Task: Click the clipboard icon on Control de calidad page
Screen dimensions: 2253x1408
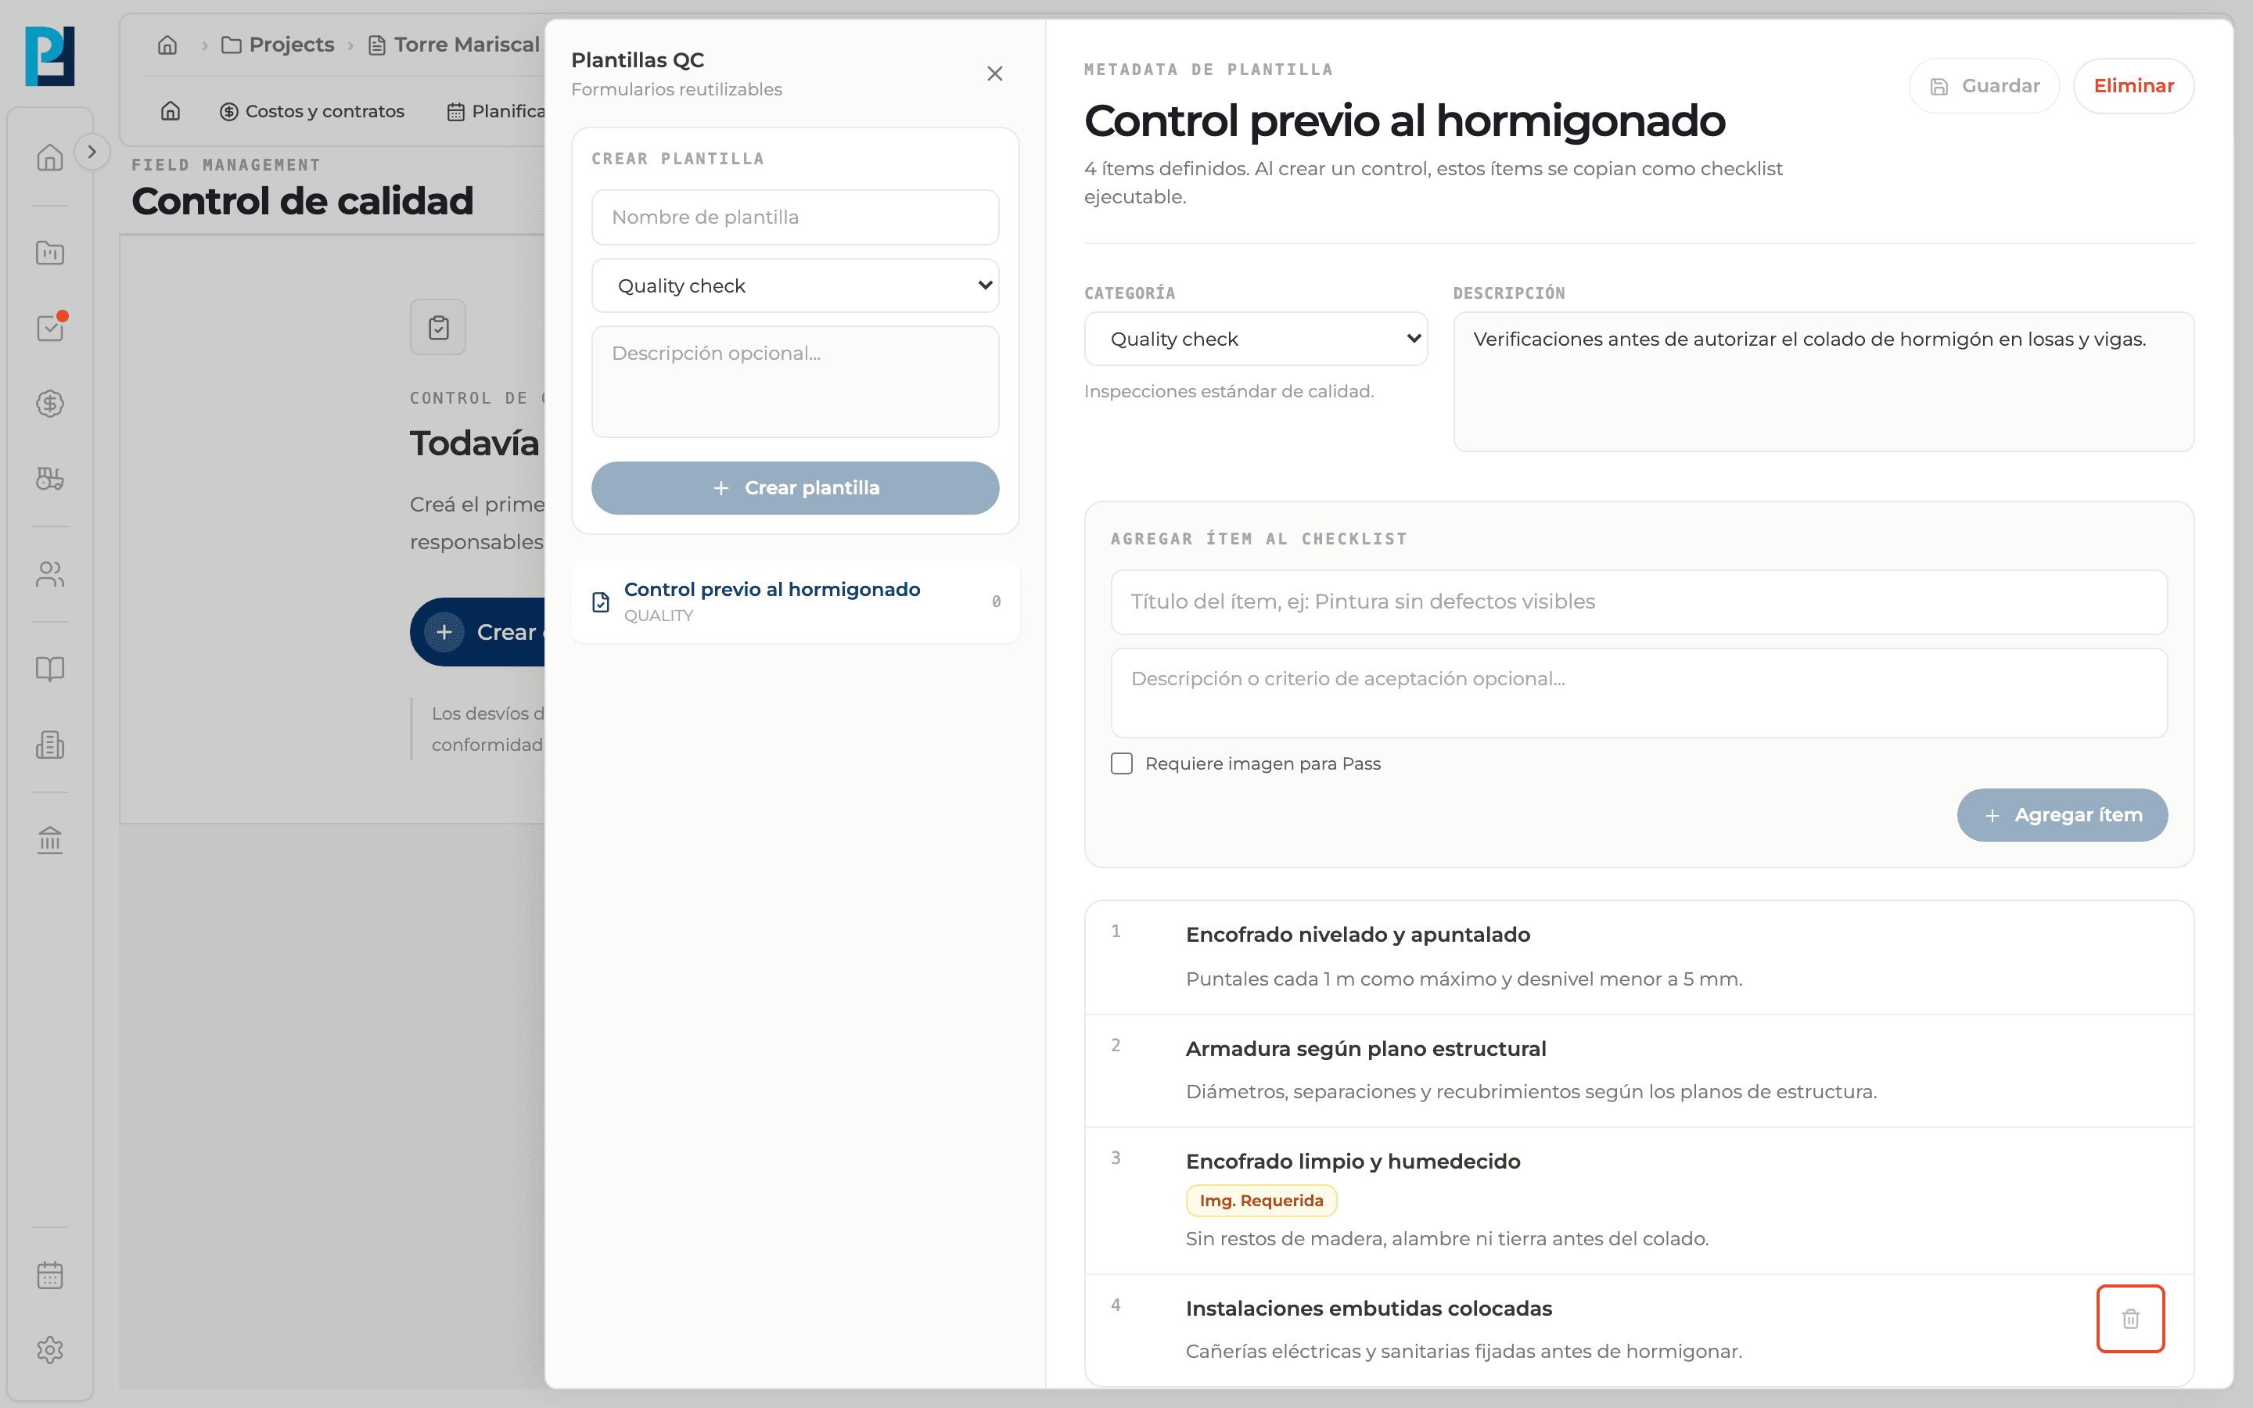Action: (439, 327)
